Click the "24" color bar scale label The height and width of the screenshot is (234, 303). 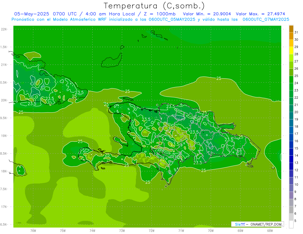point(296,83)
